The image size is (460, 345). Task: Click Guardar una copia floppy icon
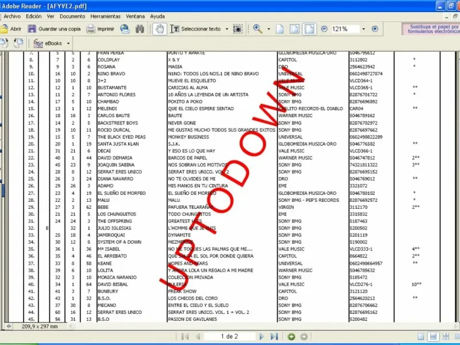[x=32, y=29]
